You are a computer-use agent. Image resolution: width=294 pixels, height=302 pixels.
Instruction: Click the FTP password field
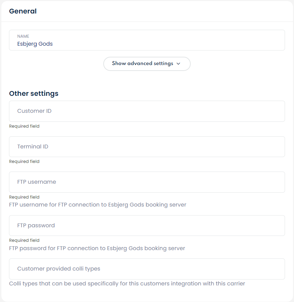[x=147, y=226]
